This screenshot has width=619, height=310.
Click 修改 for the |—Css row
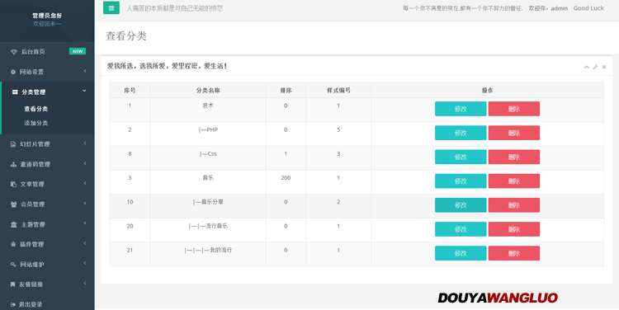coord(461,157)
